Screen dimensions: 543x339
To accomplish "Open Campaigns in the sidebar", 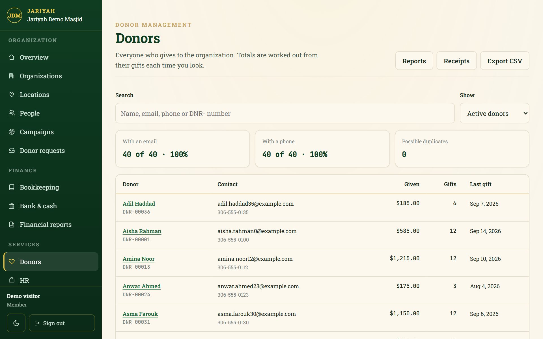I will (51, 132).
